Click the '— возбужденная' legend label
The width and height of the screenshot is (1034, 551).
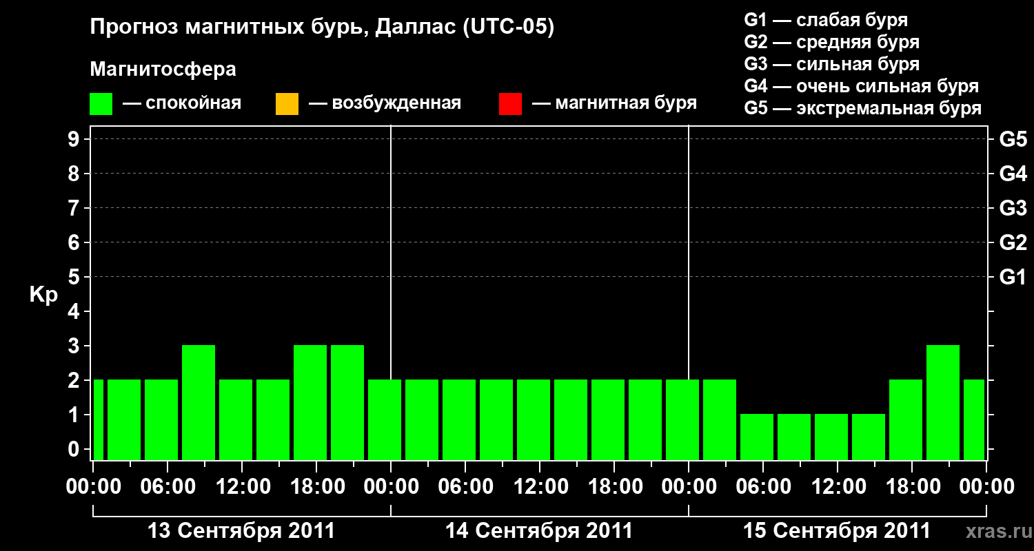coord(385,103)
